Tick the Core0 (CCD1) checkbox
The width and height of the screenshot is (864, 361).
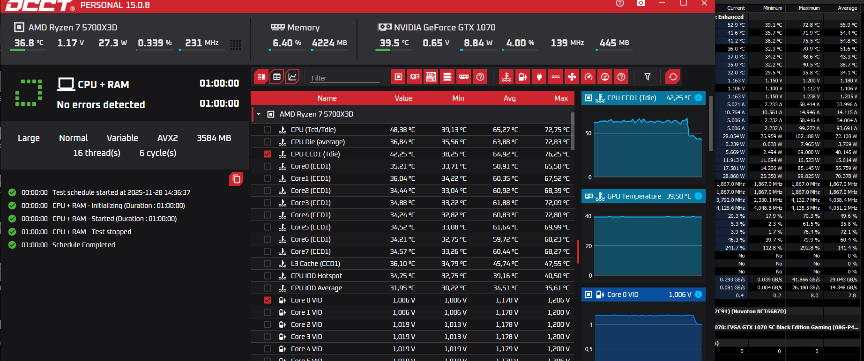click(268, 166)
